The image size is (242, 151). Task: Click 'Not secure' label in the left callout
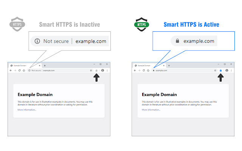click(x=56, y=41)
